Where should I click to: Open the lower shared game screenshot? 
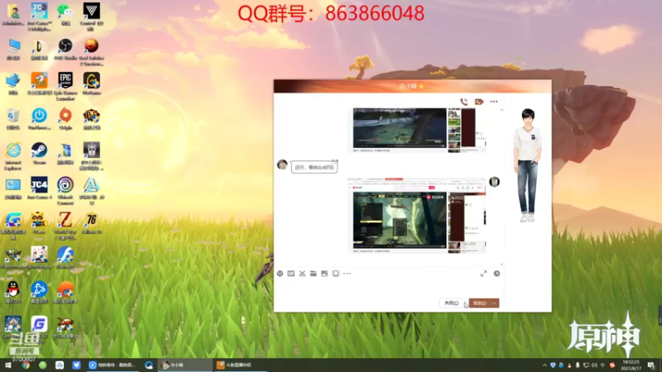coord(417,216)
